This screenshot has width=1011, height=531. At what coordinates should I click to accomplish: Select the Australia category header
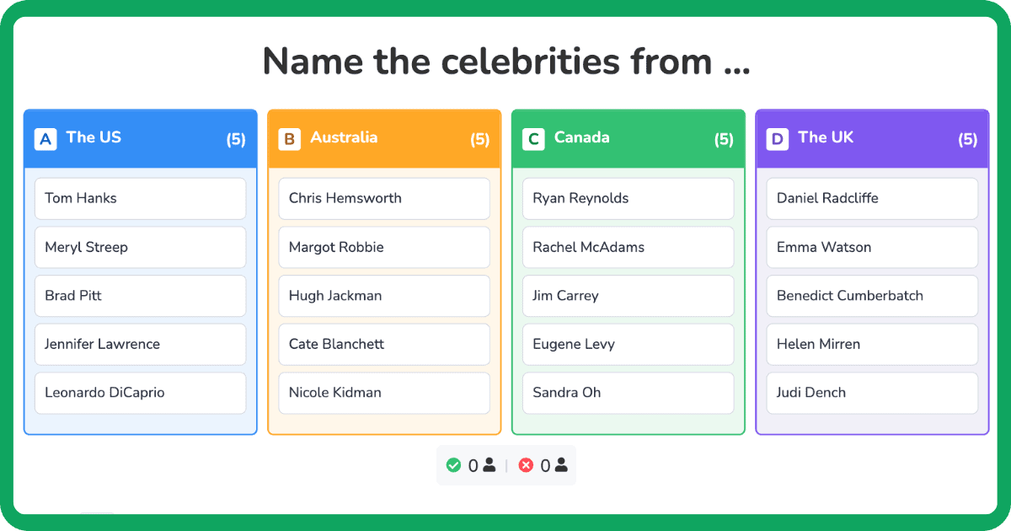384,138
